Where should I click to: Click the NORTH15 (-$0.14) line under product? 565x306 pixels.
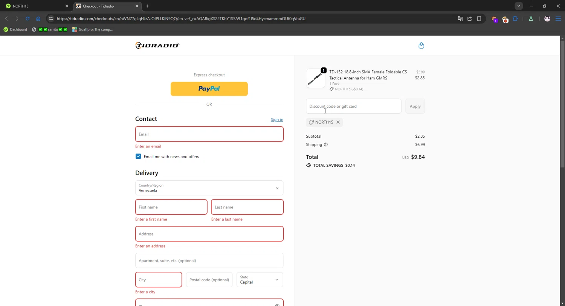[347, 89]
